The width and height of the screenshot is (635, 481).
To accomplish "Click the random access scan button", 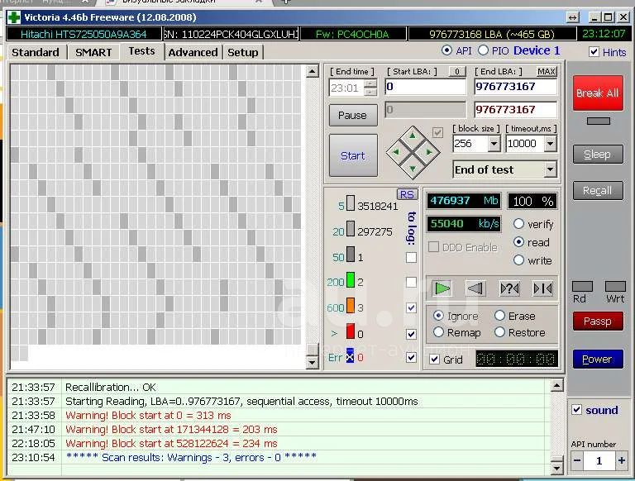I will [x=509, y=288].
